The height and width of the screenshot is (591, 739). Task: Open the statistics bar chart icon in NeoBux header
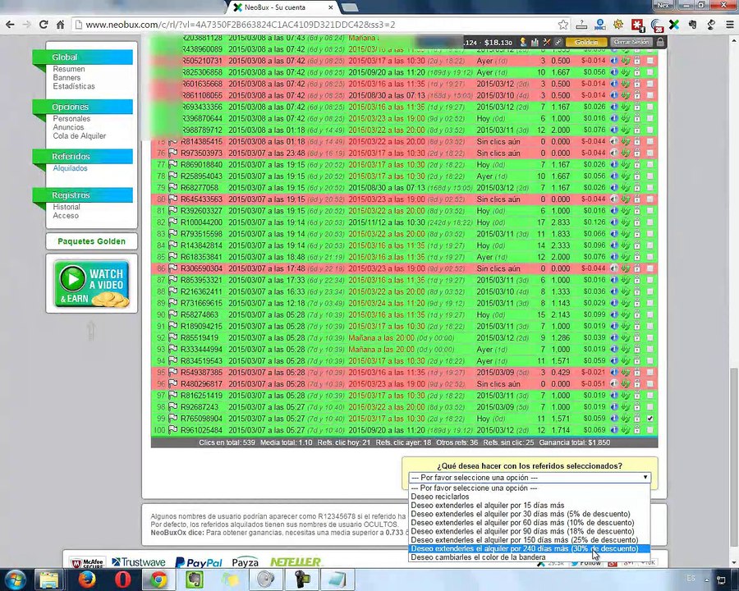coord(535,42)
